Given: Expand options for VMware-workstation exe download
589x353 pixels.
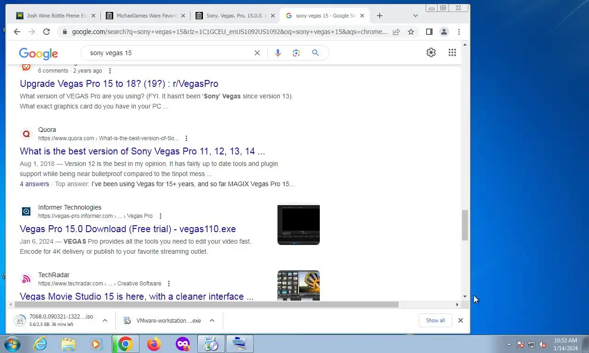Looking at the screenshot, I should point(212,320).
